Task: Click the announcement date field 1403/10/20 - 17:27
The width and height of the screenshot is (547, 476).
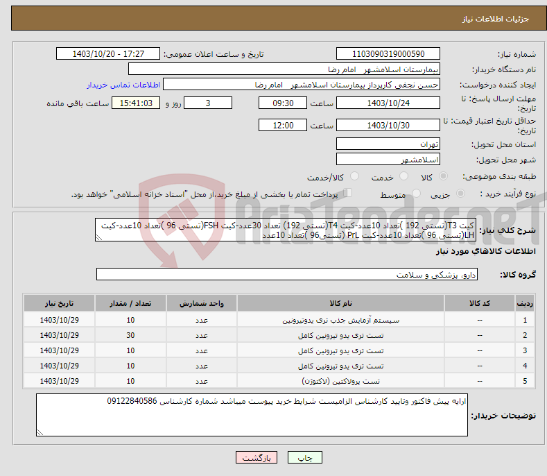Action: point(107,54)
